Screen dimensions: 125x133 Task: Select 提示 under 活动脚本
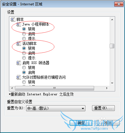pos(24,58)
